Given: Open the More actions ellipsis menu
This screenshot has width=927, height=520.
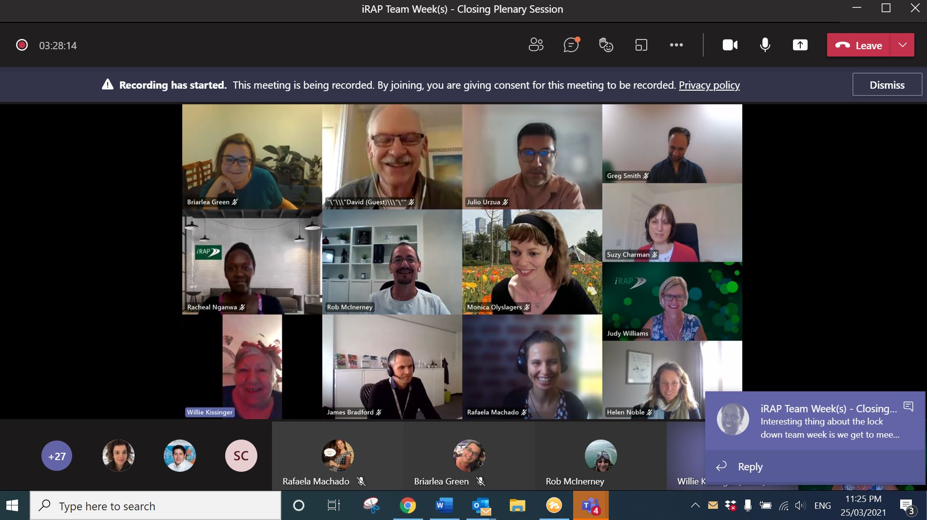Looking at the screenshot, I should 676,45.
